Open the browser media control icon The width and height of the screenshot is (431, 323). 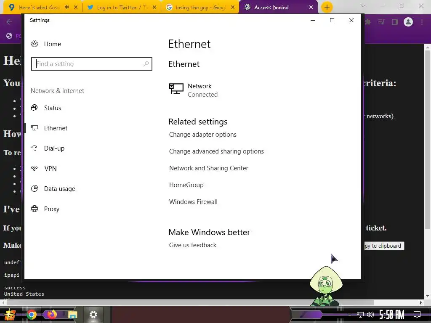(x=381, y=22)
